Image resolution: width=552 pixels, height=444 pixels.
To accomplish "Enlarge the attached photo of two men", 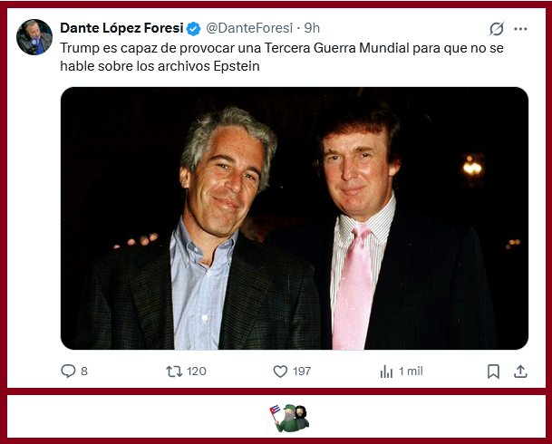I will click(294, 217).
